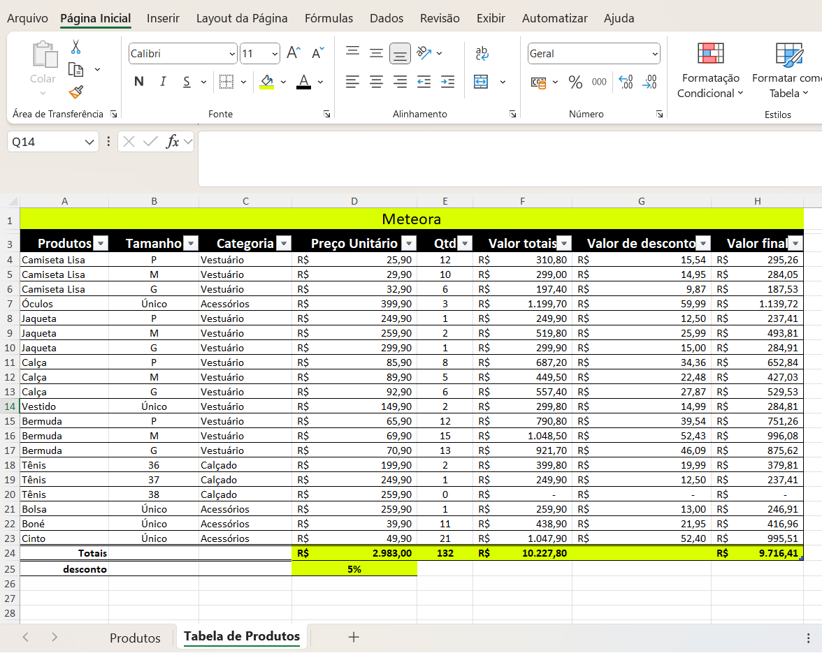Center cell text horizontally
822x653 pixels.
pos(376,82)
